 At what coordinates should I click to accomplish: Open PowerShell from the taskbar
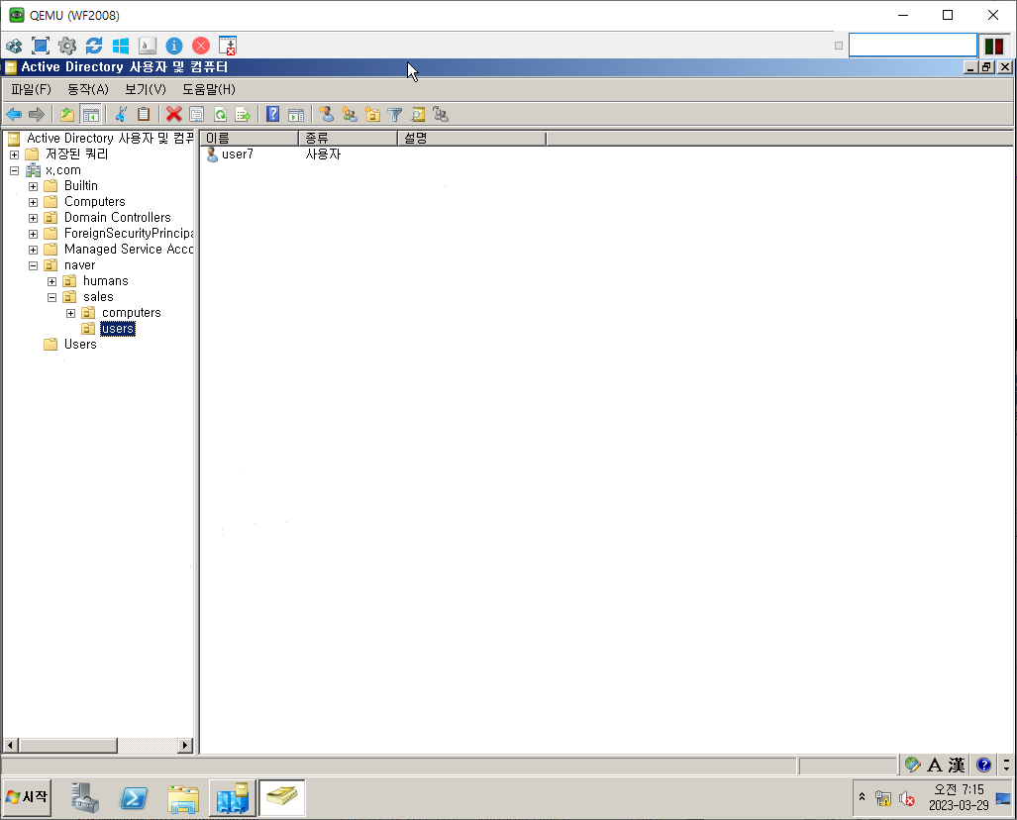tap(134, 798)
